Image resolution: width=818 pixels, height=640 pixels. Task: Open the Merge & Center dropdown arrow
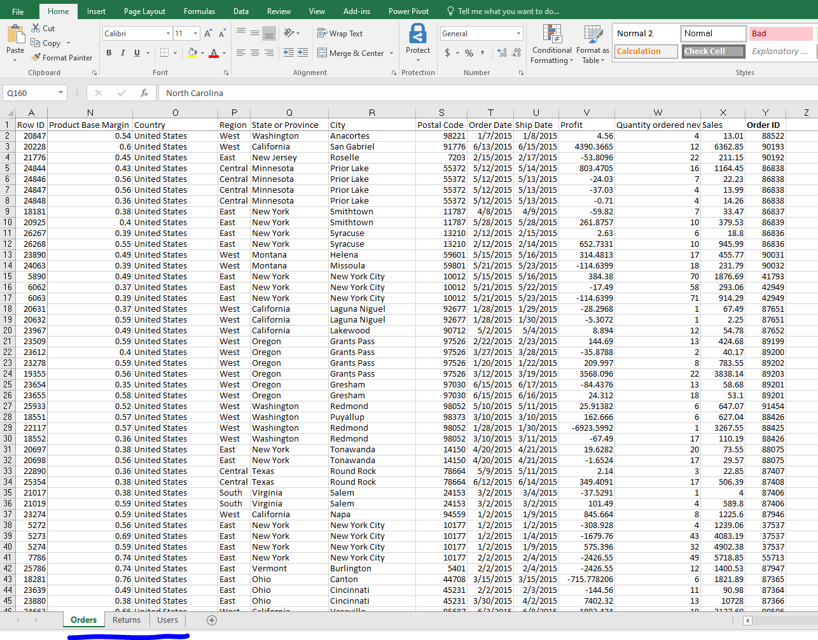[x=391, y=53]
